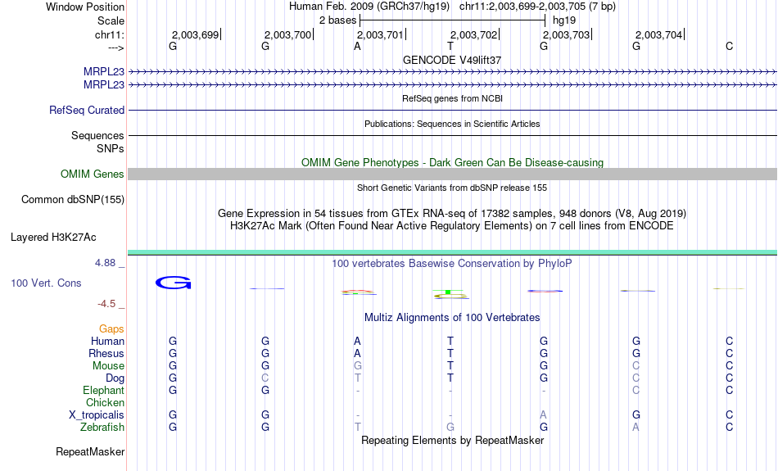The height and width of the screenshot is (471, 778).
Task: Click the Zebrafish species row label
Action: [102, 427]
